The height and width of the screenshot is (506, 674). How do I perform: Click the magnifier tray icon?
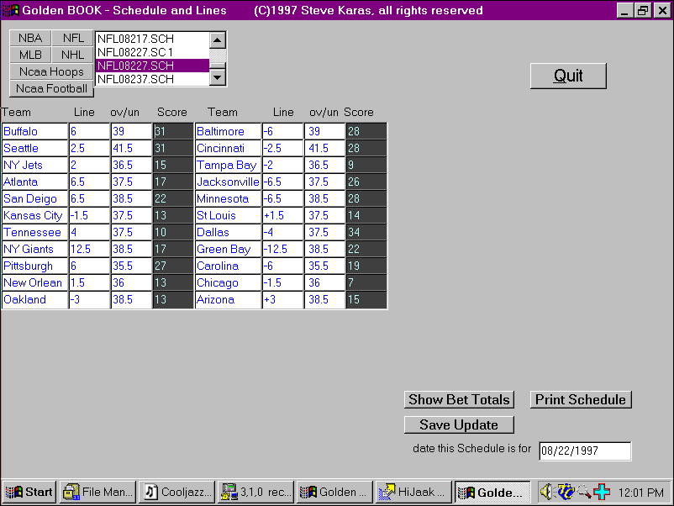pyautogui.click(x=584, y=492)
